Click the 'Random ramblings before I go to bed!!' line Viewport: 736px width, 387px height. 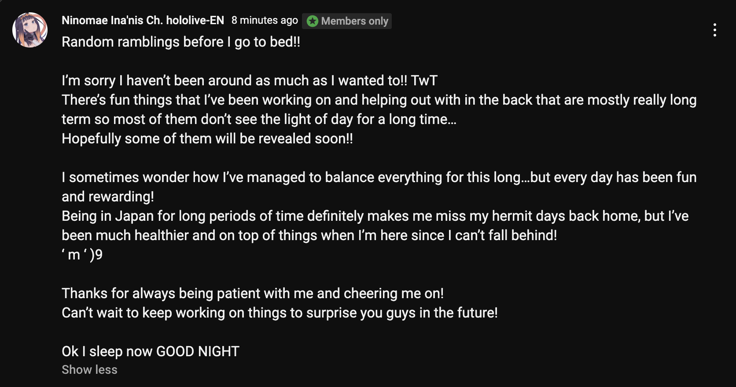click(x=181, y=42)
